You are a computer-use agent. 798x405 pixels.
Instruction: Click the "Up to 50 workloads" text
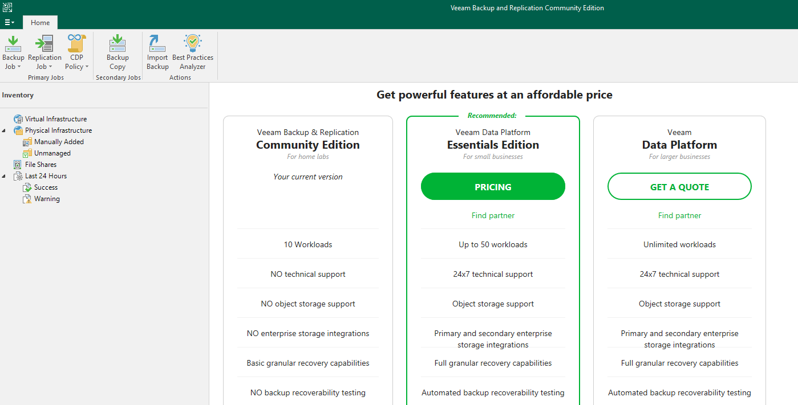[x=493, y=244]
